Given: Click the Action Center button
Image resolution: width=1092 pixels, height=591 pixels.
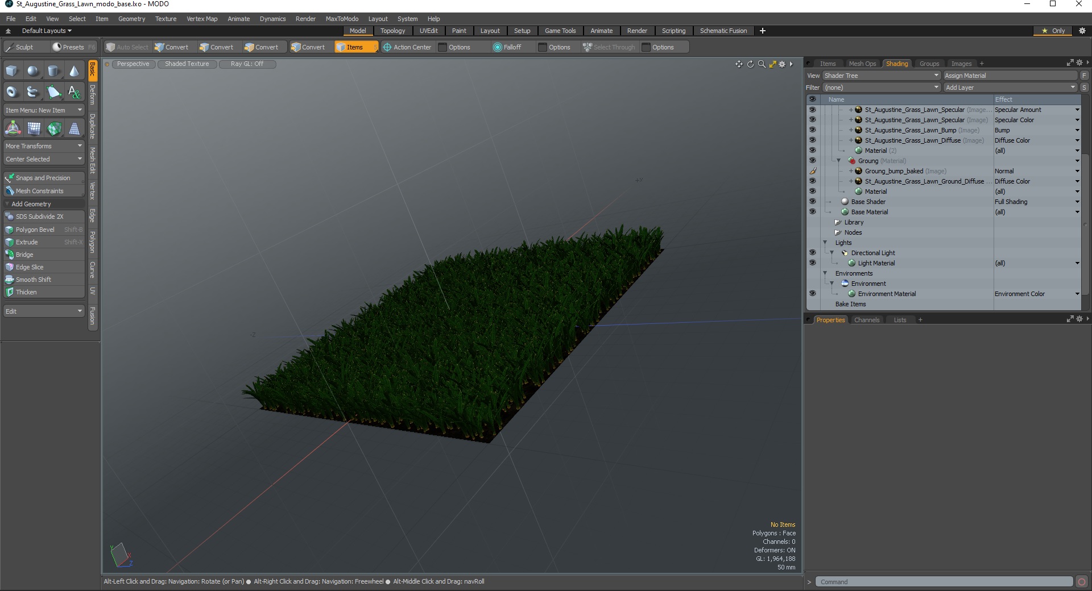Looking at the screenshot, I should point(407,47).
